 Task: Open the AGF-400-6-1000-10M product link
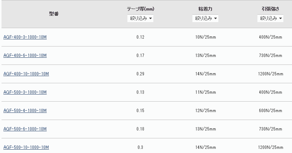pos(25,55)
